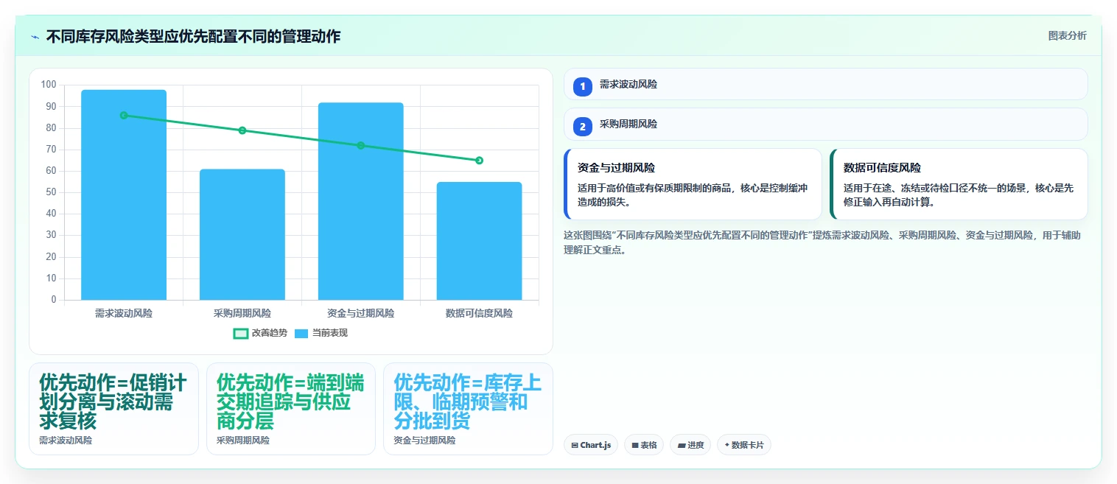1117x484 pixels.
Task: Click the y-axis value 100
Action: click(x=49, y=85)
